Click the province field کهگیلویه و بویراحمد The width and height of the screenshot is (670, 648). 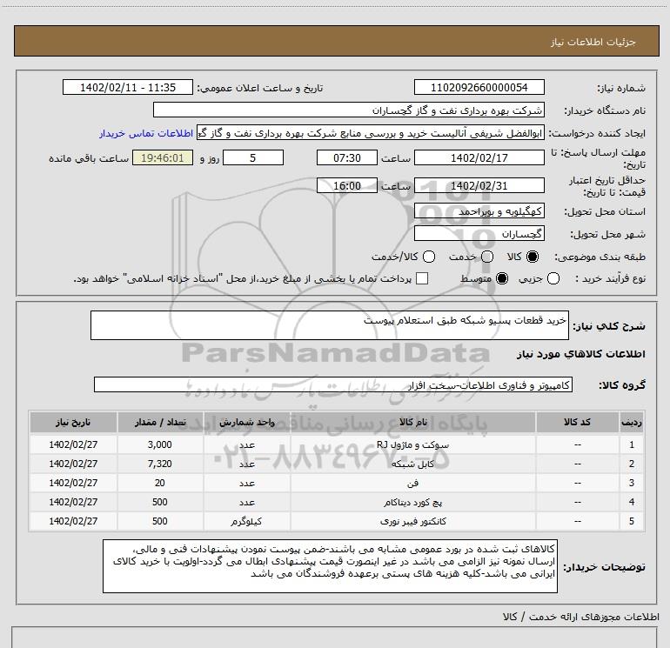tap(479, 211)
